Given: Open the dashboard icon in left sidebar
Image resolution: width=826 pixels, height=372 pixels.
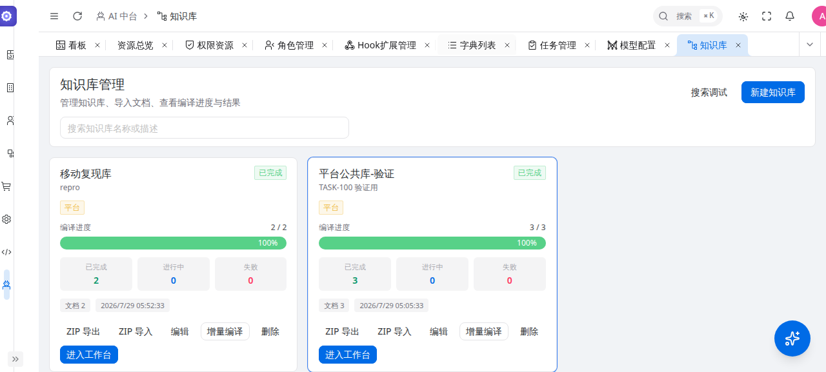Looking at the screenshot, I should [10, 55].
